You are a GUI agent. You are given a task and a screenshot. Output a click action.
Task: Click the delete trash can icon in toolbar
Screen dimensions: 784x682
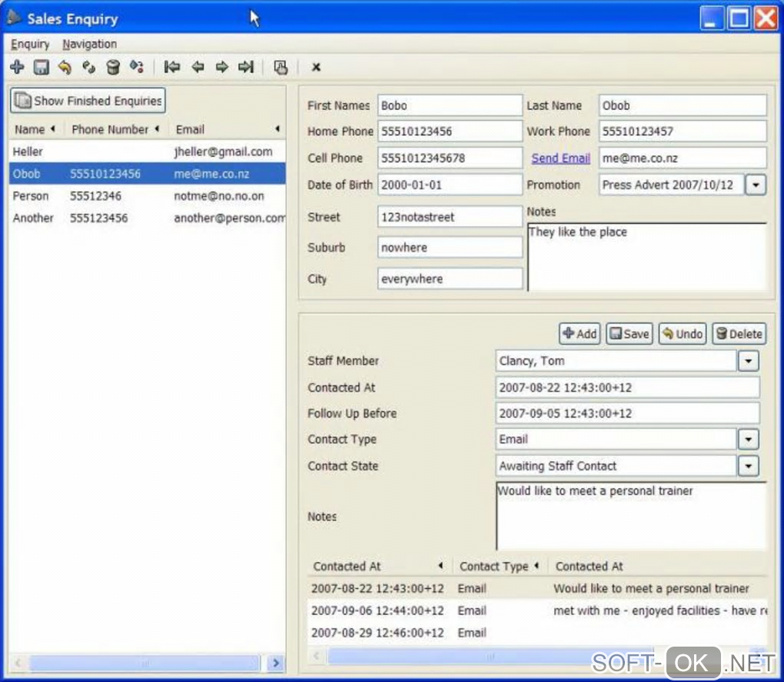(x=113, y=68)
